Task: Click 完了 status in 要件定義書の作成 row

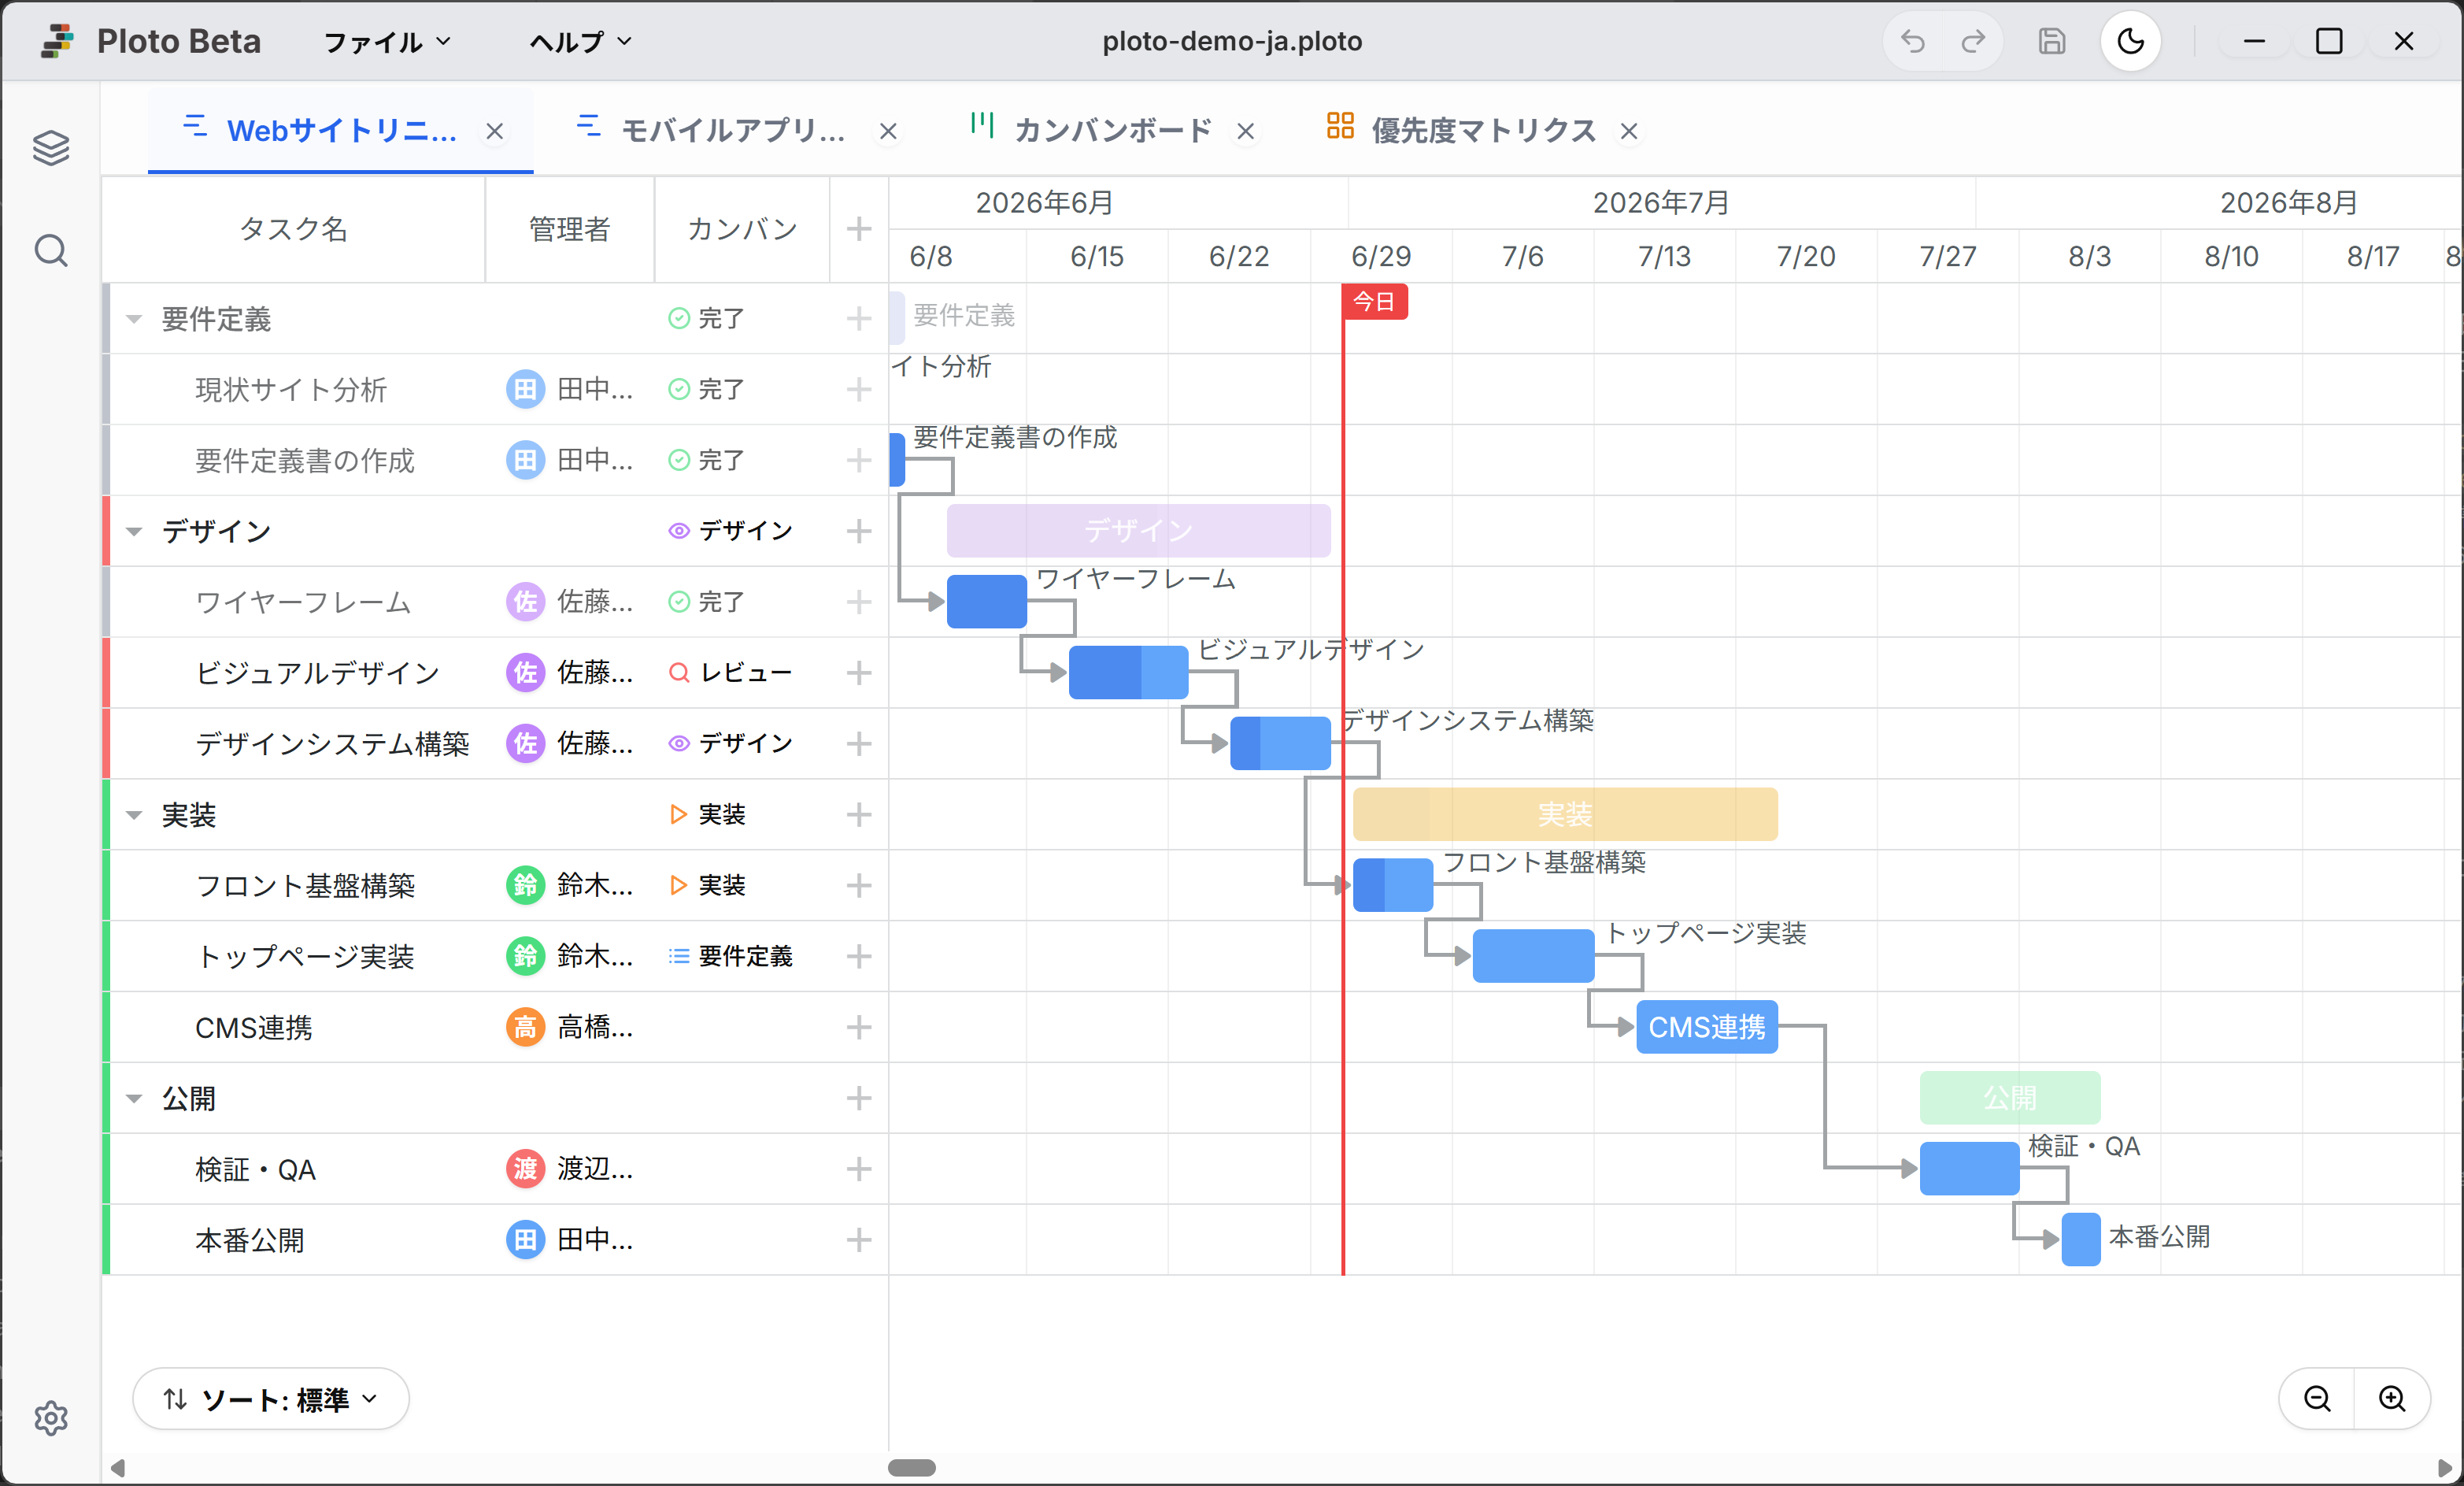Action: coord(706,461)
